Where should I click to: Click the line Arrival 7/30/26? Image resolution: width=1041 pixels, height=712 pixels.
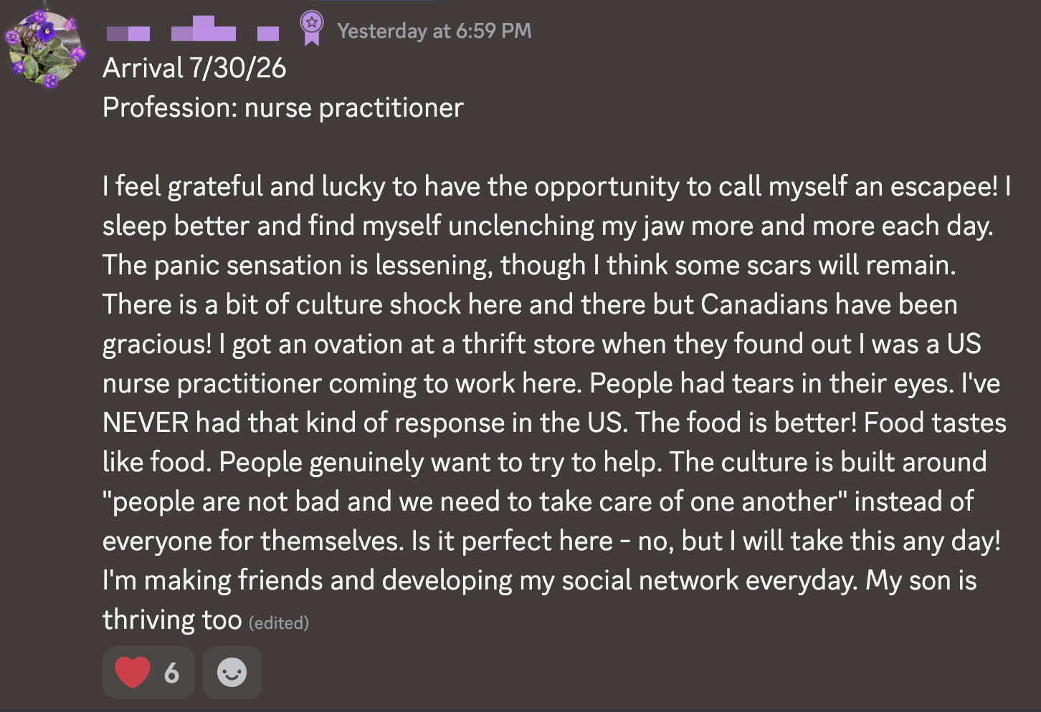click(194, 69)
